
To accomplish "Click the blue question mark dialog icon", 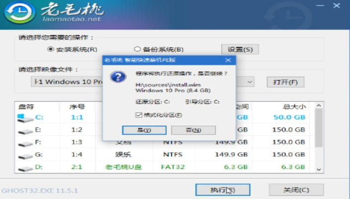I will click(118, 77).
